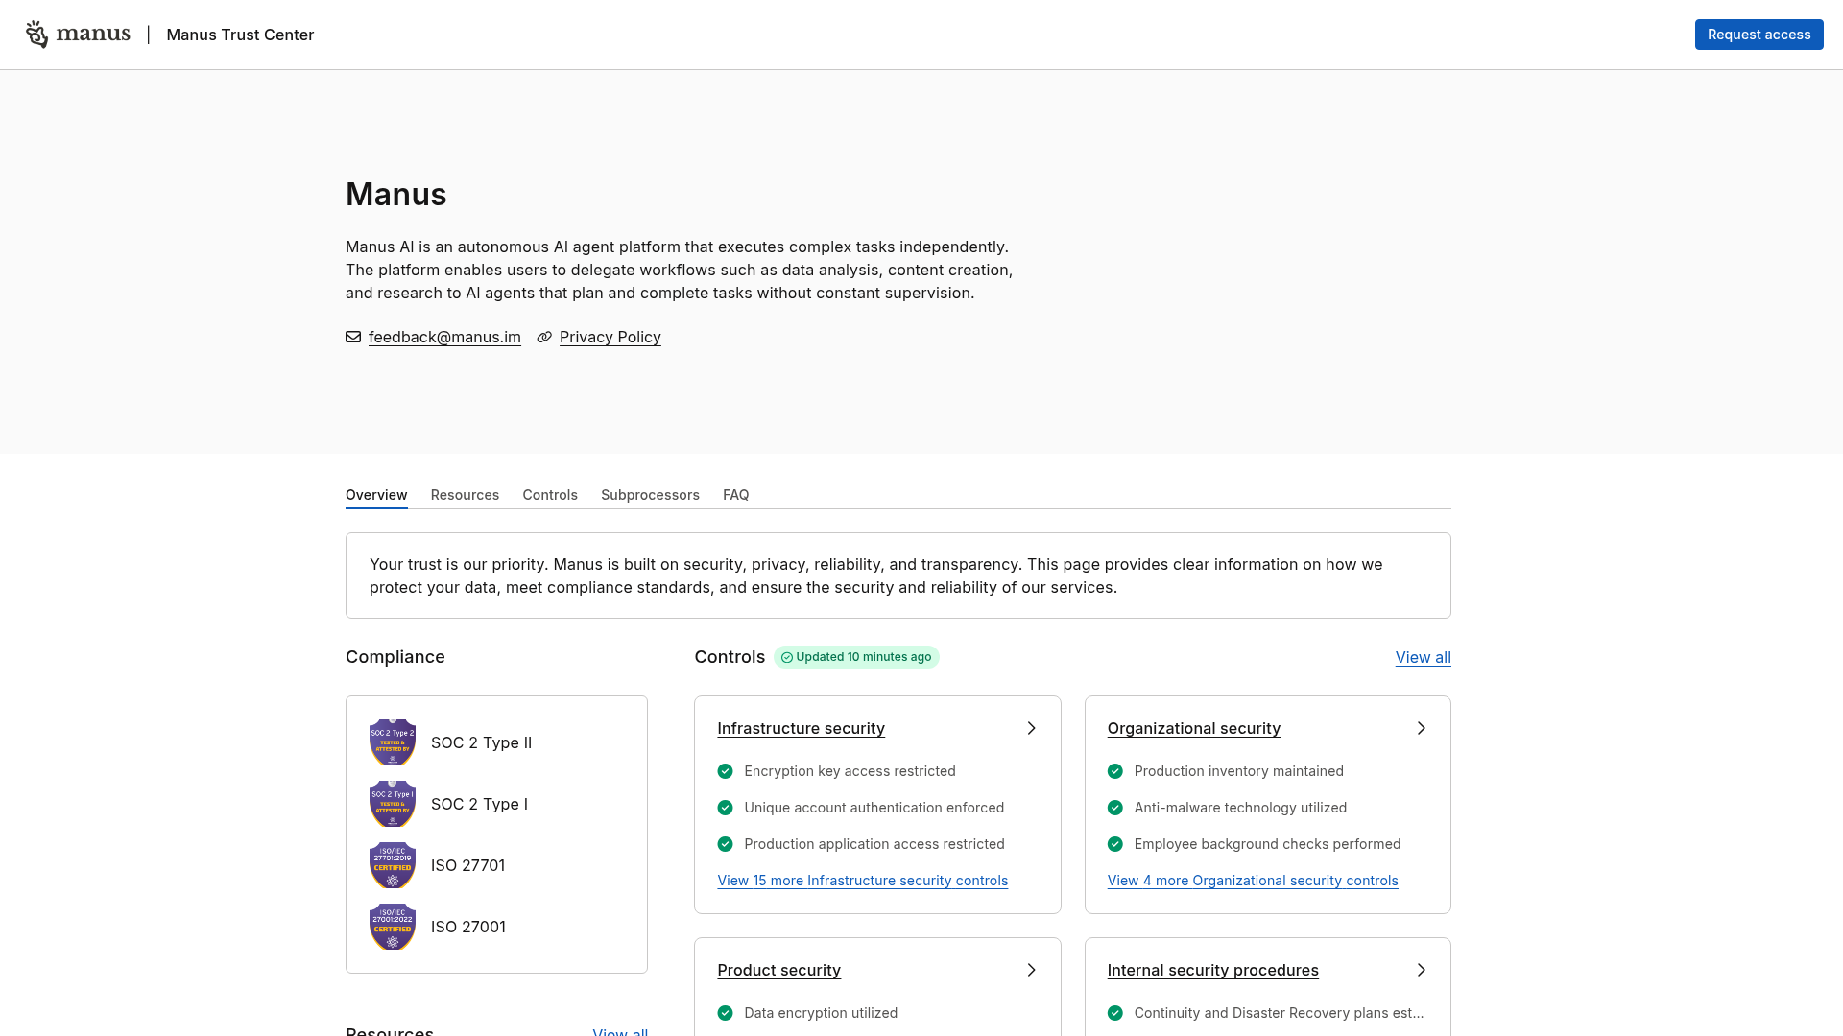Expand Internal security procedures with its chevron

point(1422,970)
